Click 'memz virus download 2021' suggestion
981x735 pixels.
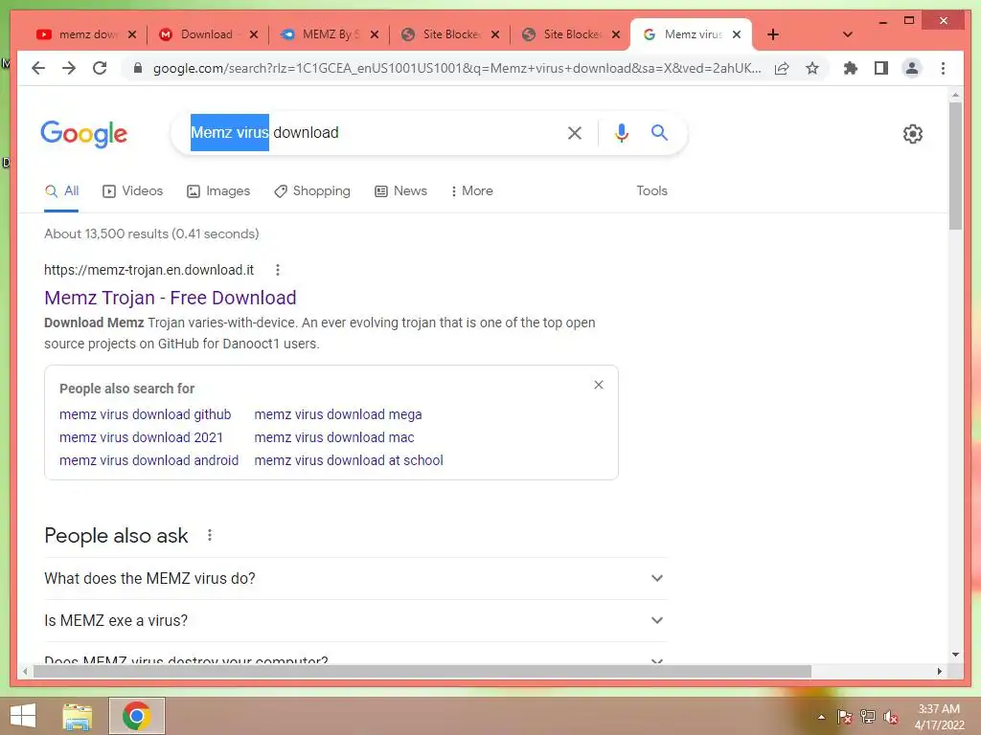(141, 437)
